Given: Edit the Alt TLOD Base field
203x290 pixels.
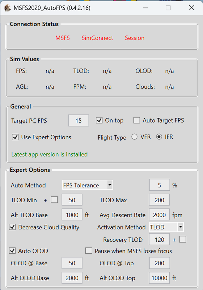Looking at the screenshot, I should click(72, 215).
